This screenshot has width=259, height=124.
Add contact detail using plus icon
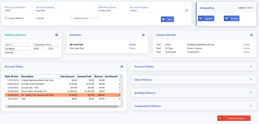251,35
